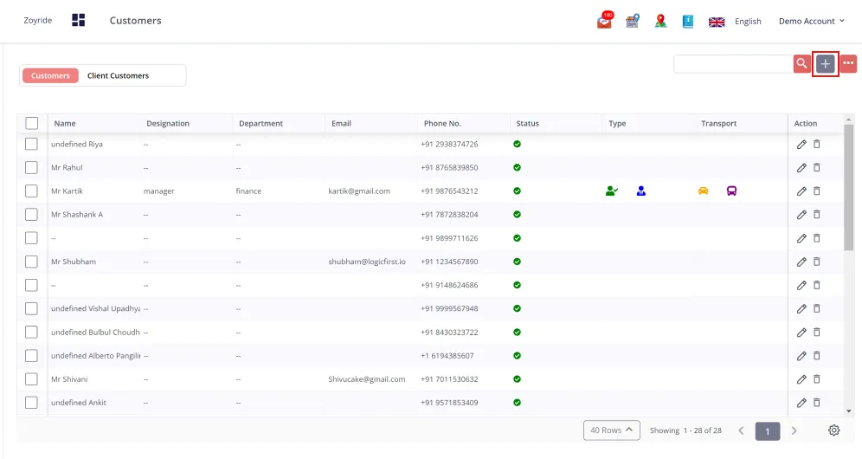Click the finance department cell
This screenshot has width=862, height=459.
pyautogui.click(x=248, y=191)
